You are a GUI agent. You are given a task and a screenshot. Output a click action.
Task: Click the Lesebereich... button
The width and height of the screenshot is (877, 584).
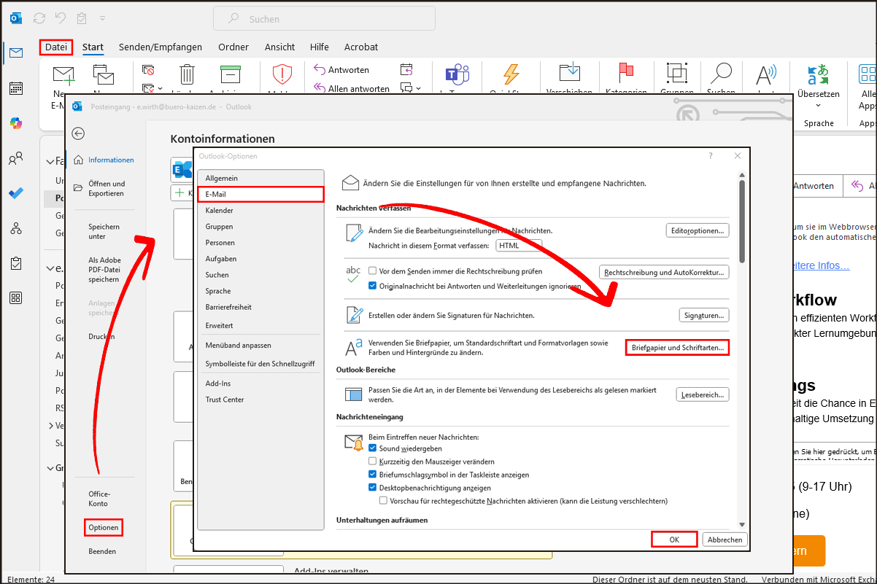703,394
